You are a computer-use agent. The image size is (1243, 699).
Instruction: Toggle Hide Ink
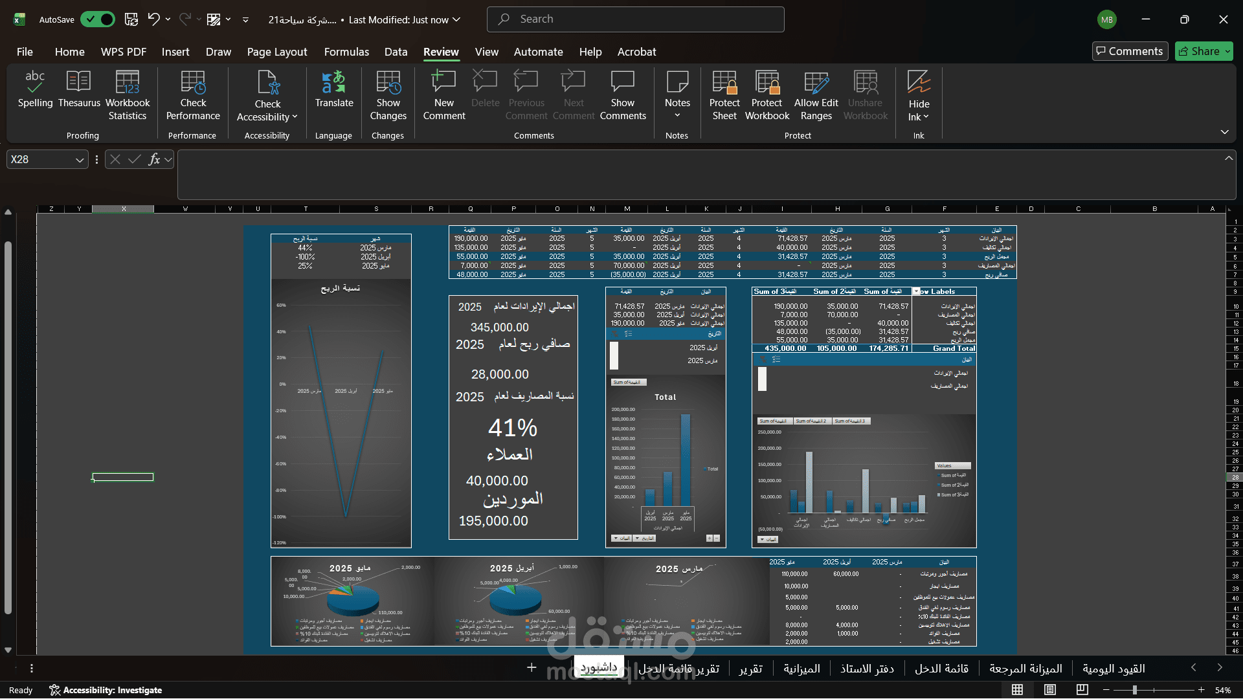click(919, 96)
